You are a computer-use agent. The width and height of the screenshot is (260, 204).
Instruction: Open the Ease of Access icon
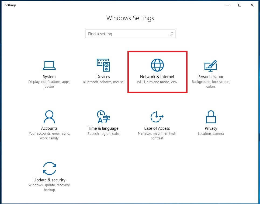[x=157, y=117]
